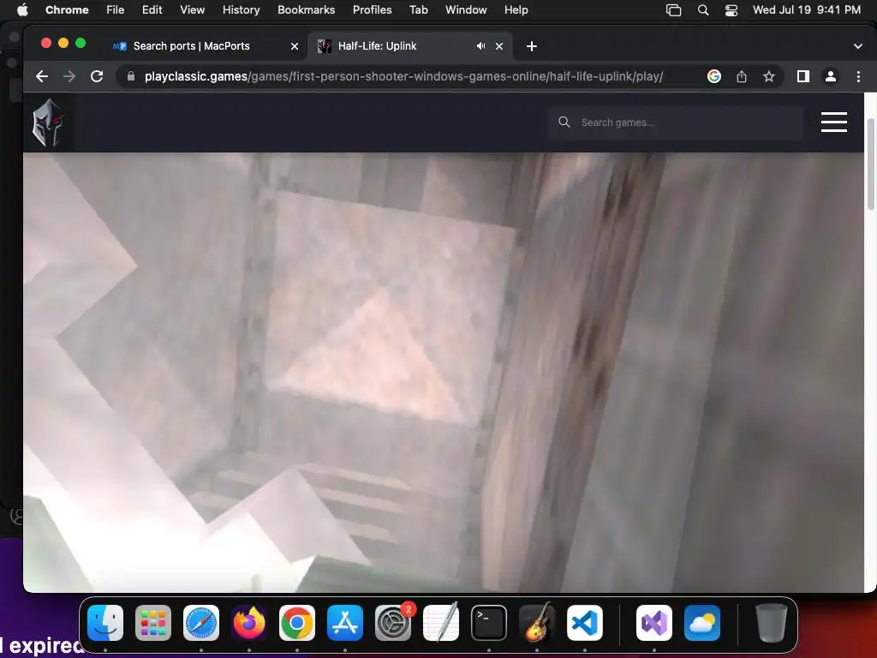The image size is (877, 658).
Task: Open the Chrome application menu
Action: (67, 9)
